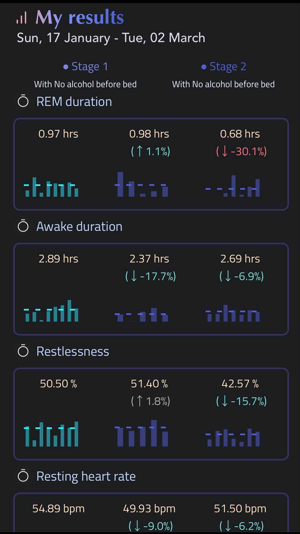
Task: Click the timer icon next to Resting heart rate
Action: click(x=23, y=476)
